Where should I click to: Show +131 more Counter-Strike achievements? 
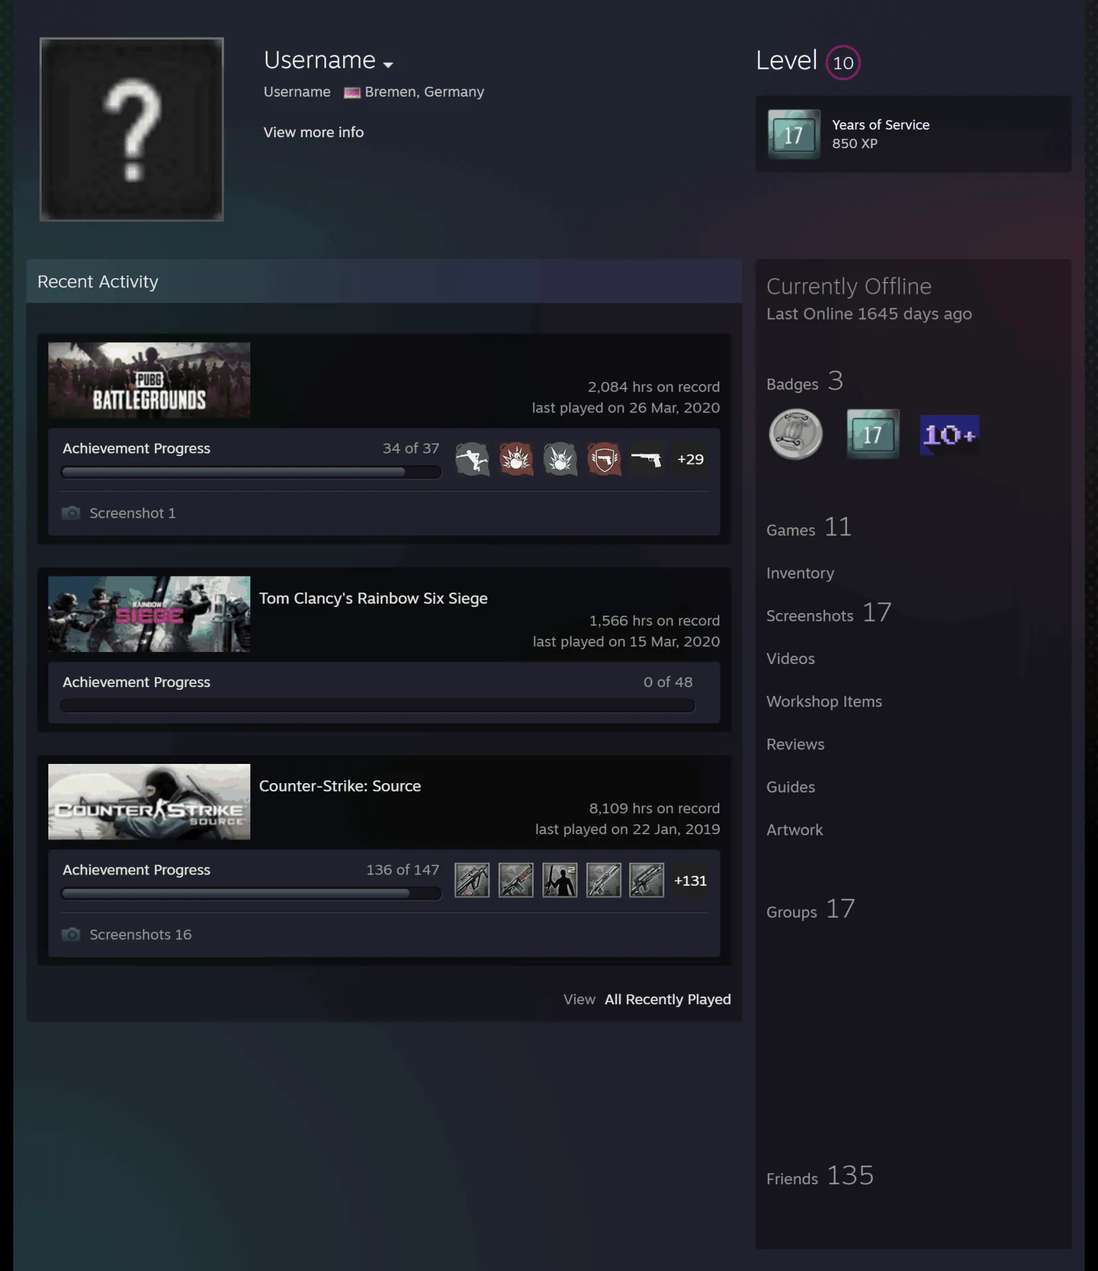tap(690, 880)
